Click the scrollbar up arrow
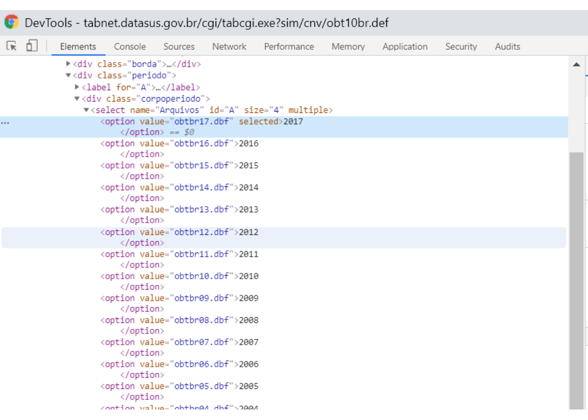The width and height of the screenshot is (588, 420). (x=576, y=65)
